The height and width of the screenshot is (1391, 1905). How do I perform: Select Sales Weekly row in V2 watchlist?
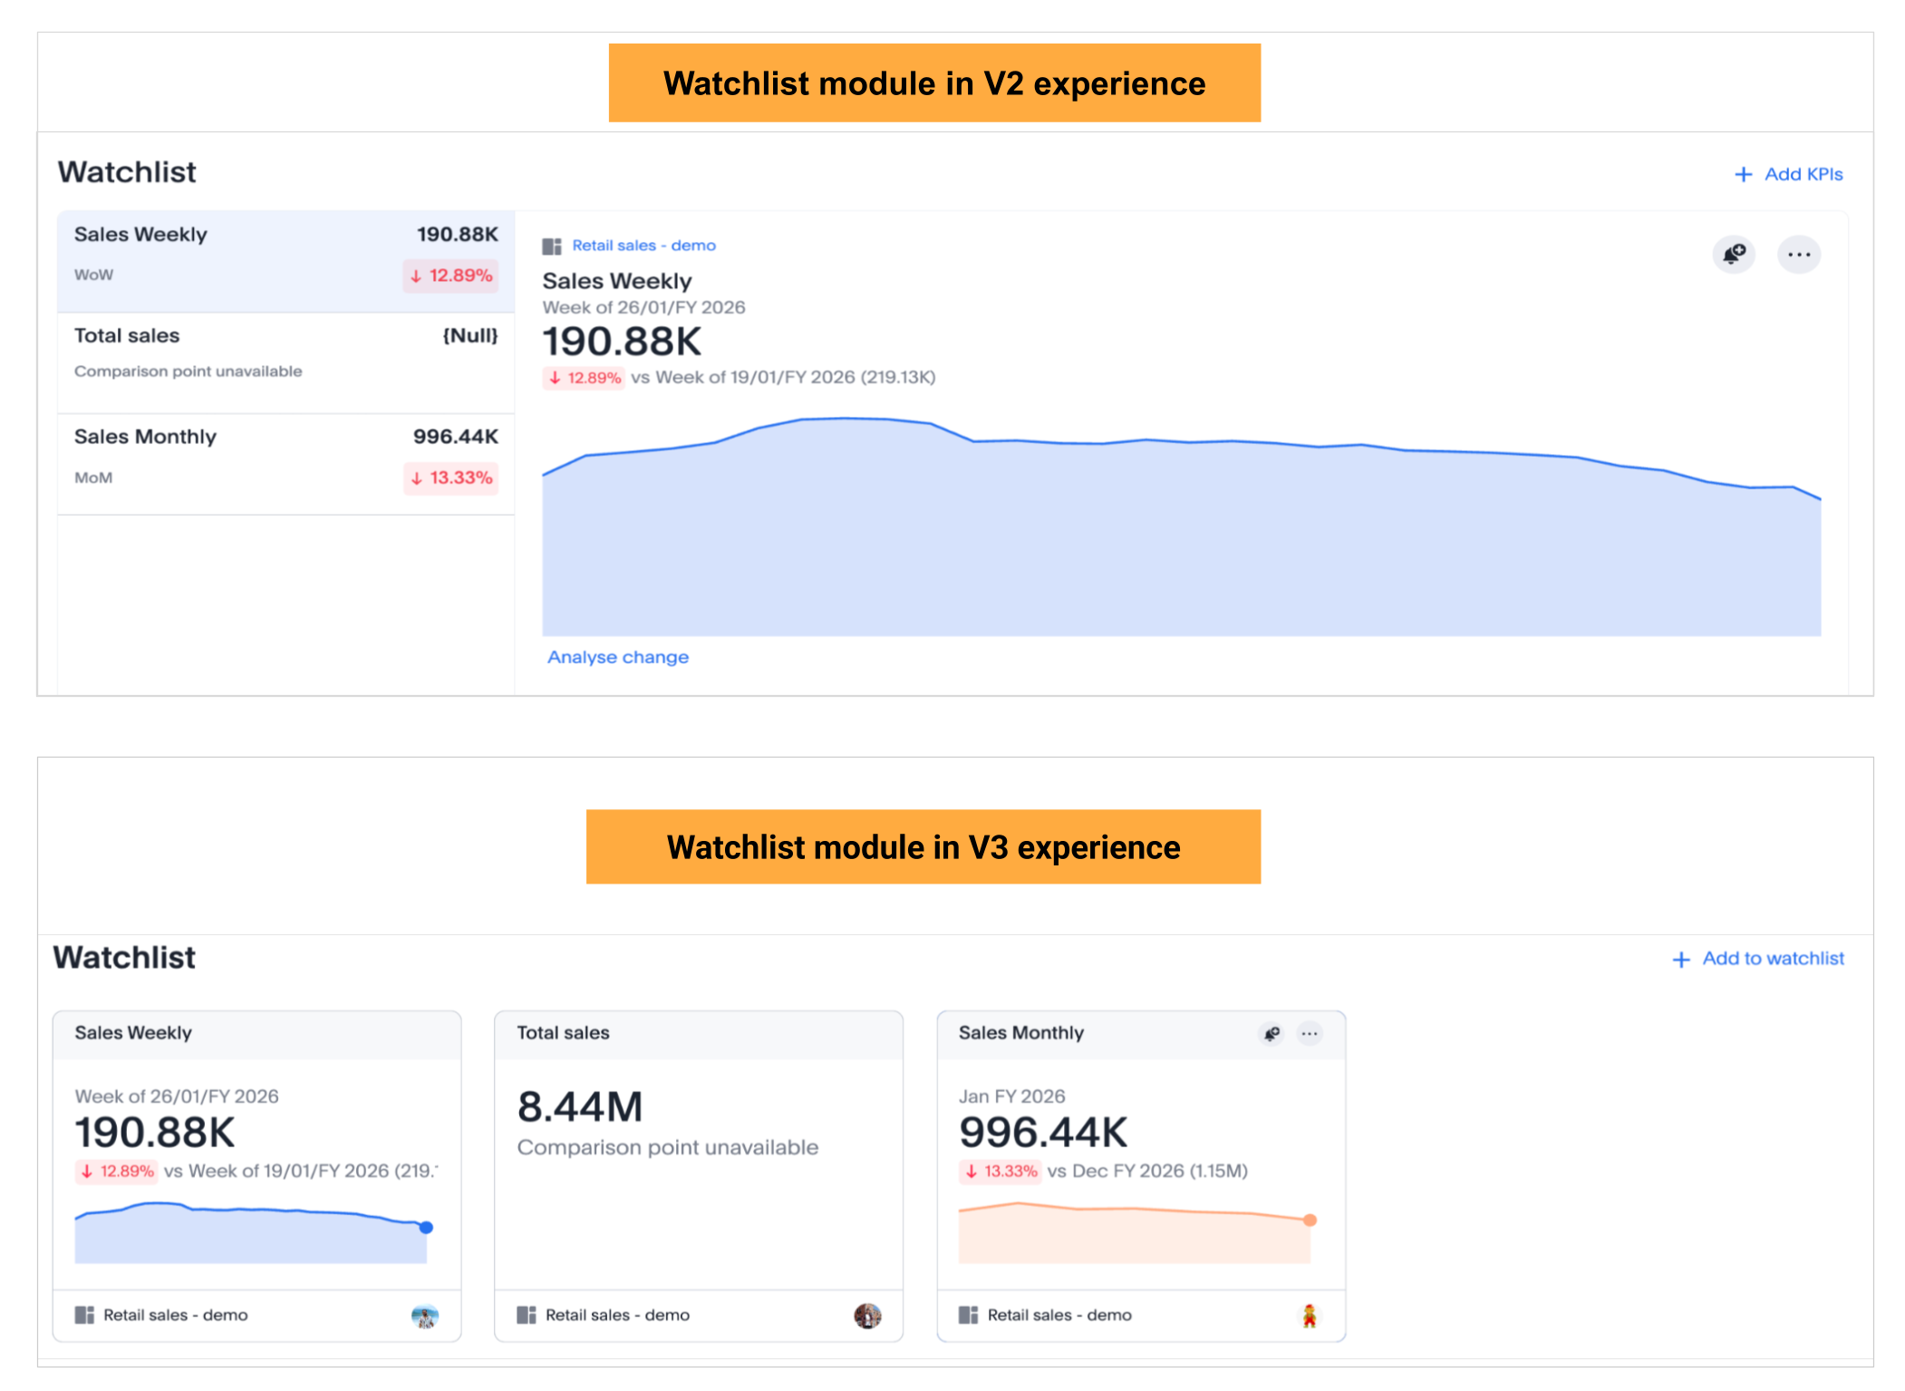click(285, 261)
